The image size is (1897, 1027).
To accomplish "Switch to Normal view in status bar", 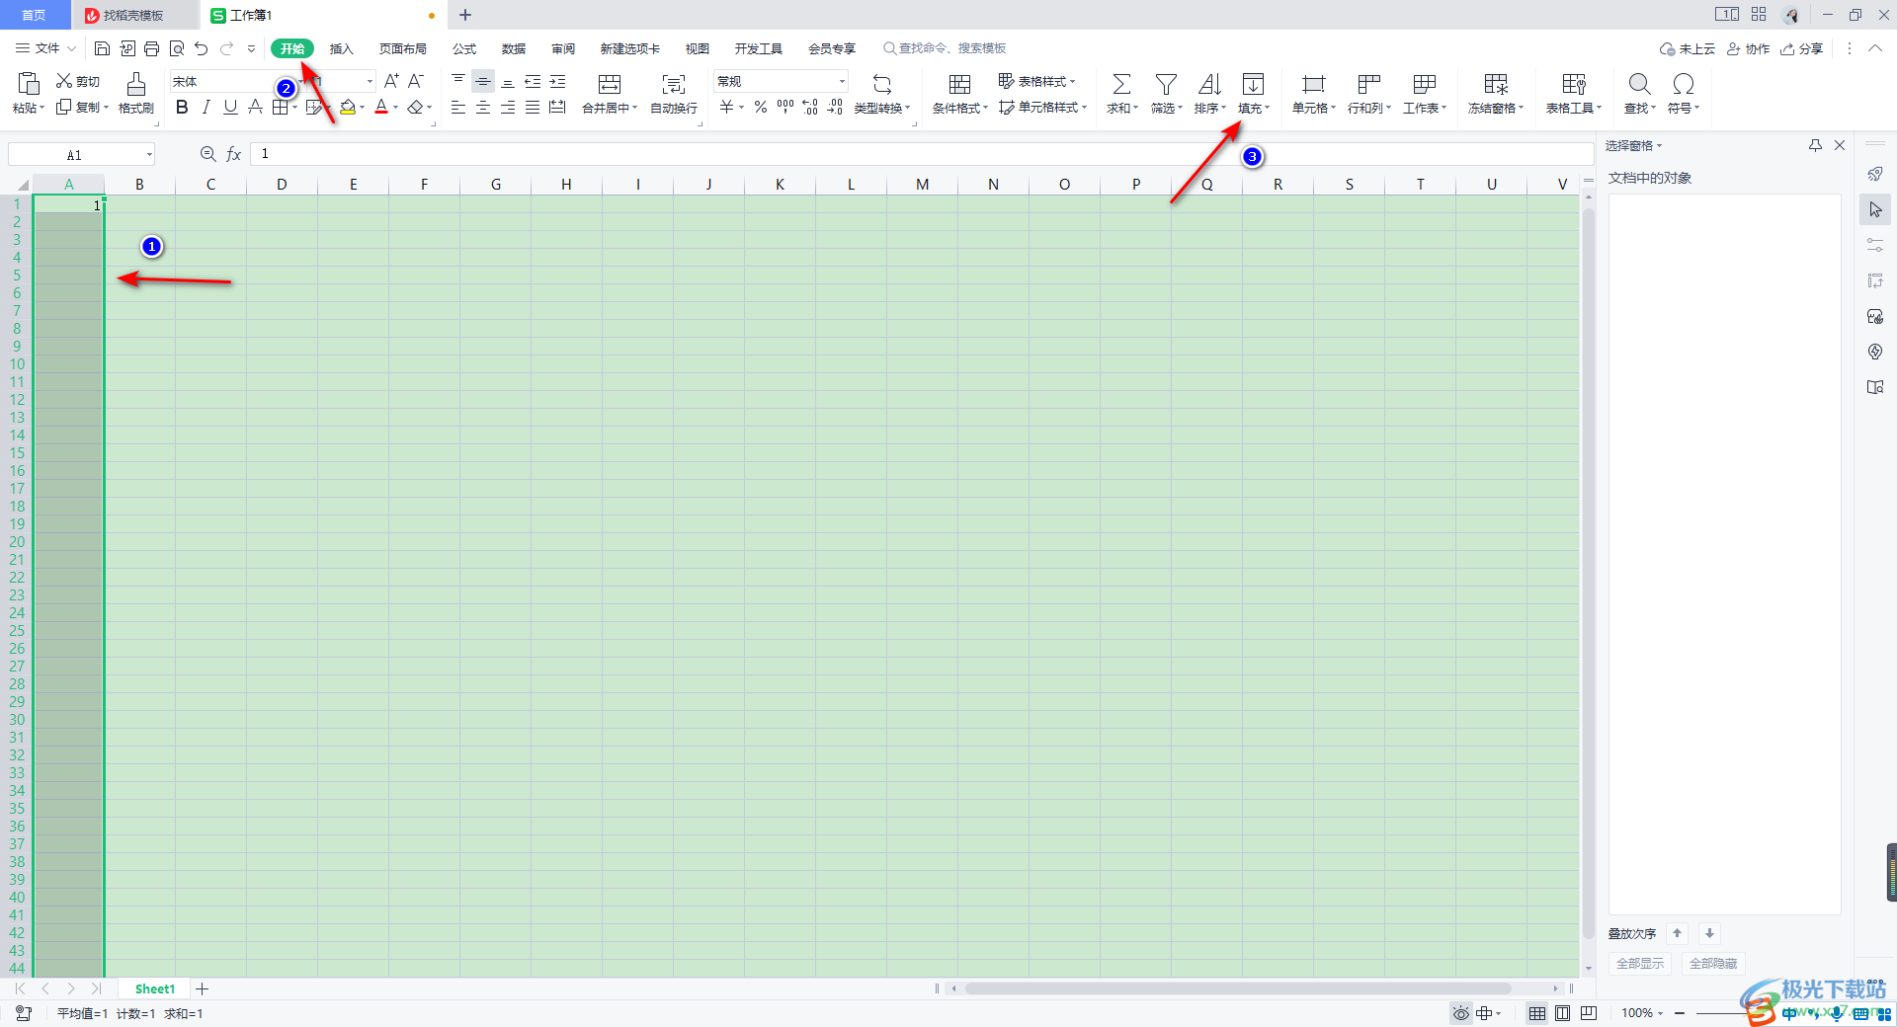I will pos(1537,1013).
